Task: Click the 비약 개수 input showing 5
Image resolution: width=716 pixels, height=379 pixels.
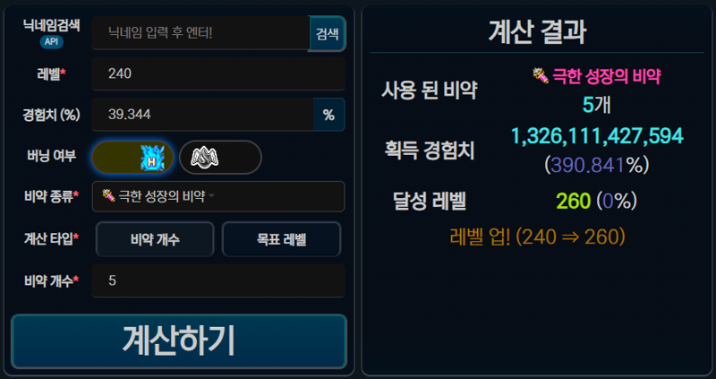Action: (218, 280)
